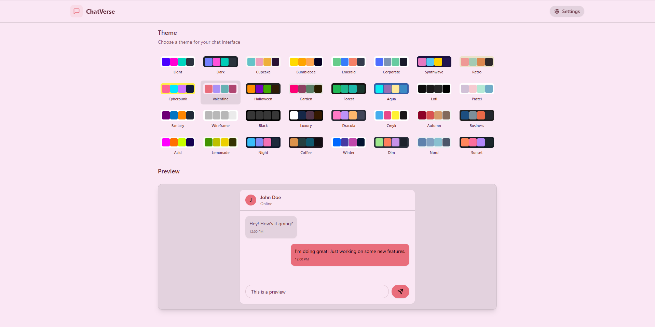This screenshot has width=655, height=327.
Task: Switch to the Dracula theme
Action: (349, 119)
